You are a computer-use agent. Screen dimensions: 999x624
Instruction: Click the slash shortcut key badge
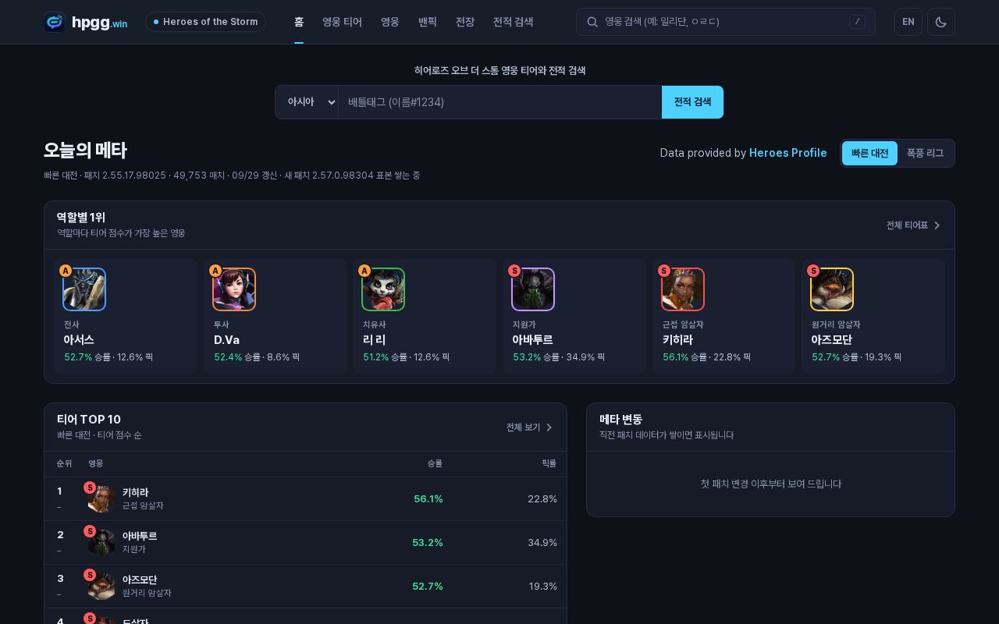pos(857,22)
